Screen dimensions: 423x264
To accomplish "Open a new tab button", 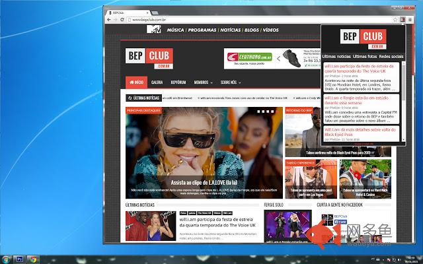I will 155,13.
